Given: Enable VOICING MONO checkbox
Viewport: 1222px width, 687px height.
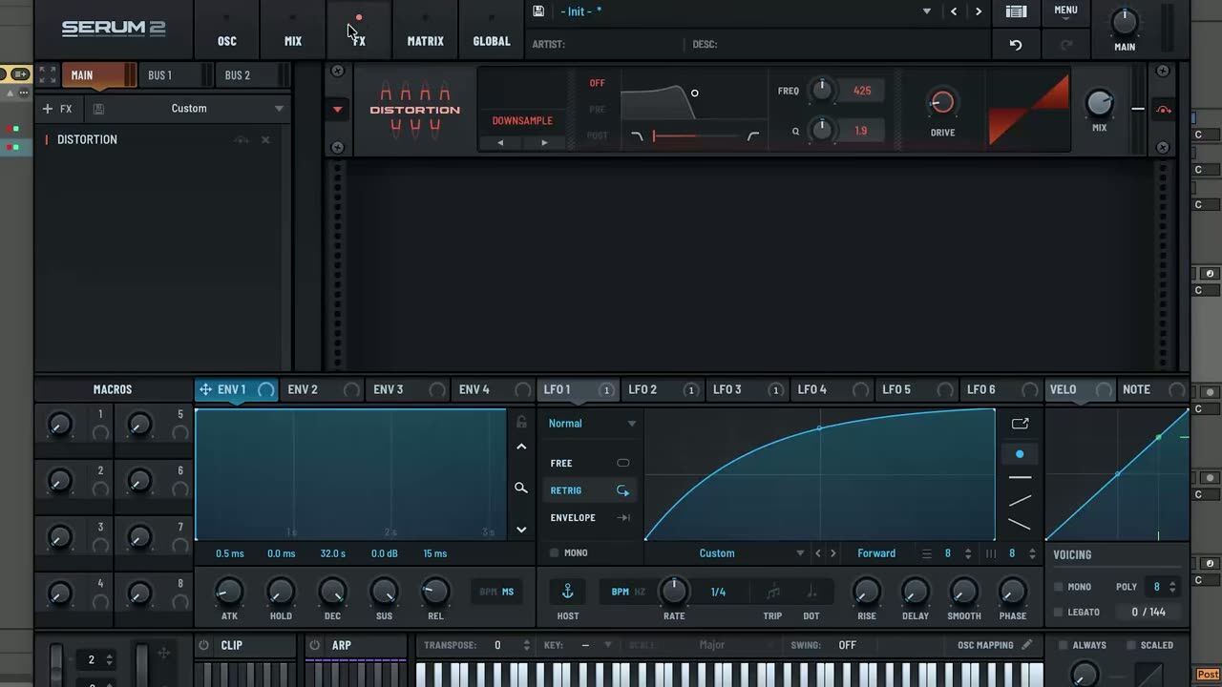Looking at the screenshot, I should point(1058,588).
